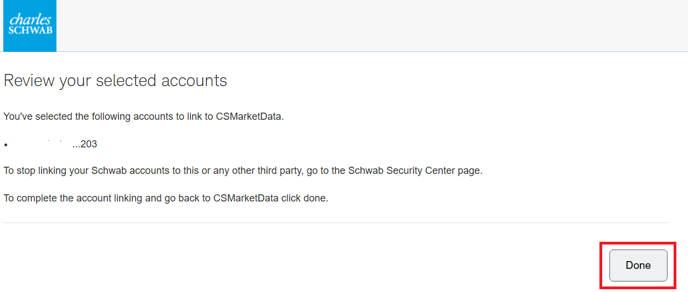This screenshot has height=292, width=688.
Task: Click the "You've selected the following accounts" line
Action: coord(144,117)
